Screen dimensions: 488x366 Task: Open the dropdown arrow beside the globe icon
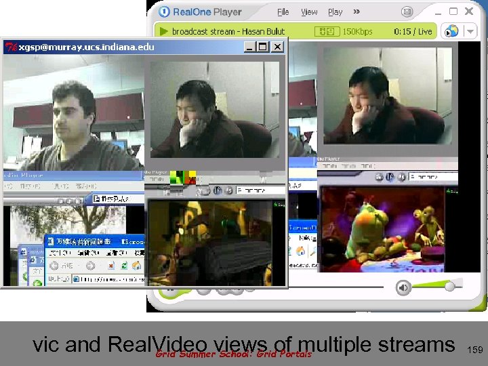(x=470, y=31)
